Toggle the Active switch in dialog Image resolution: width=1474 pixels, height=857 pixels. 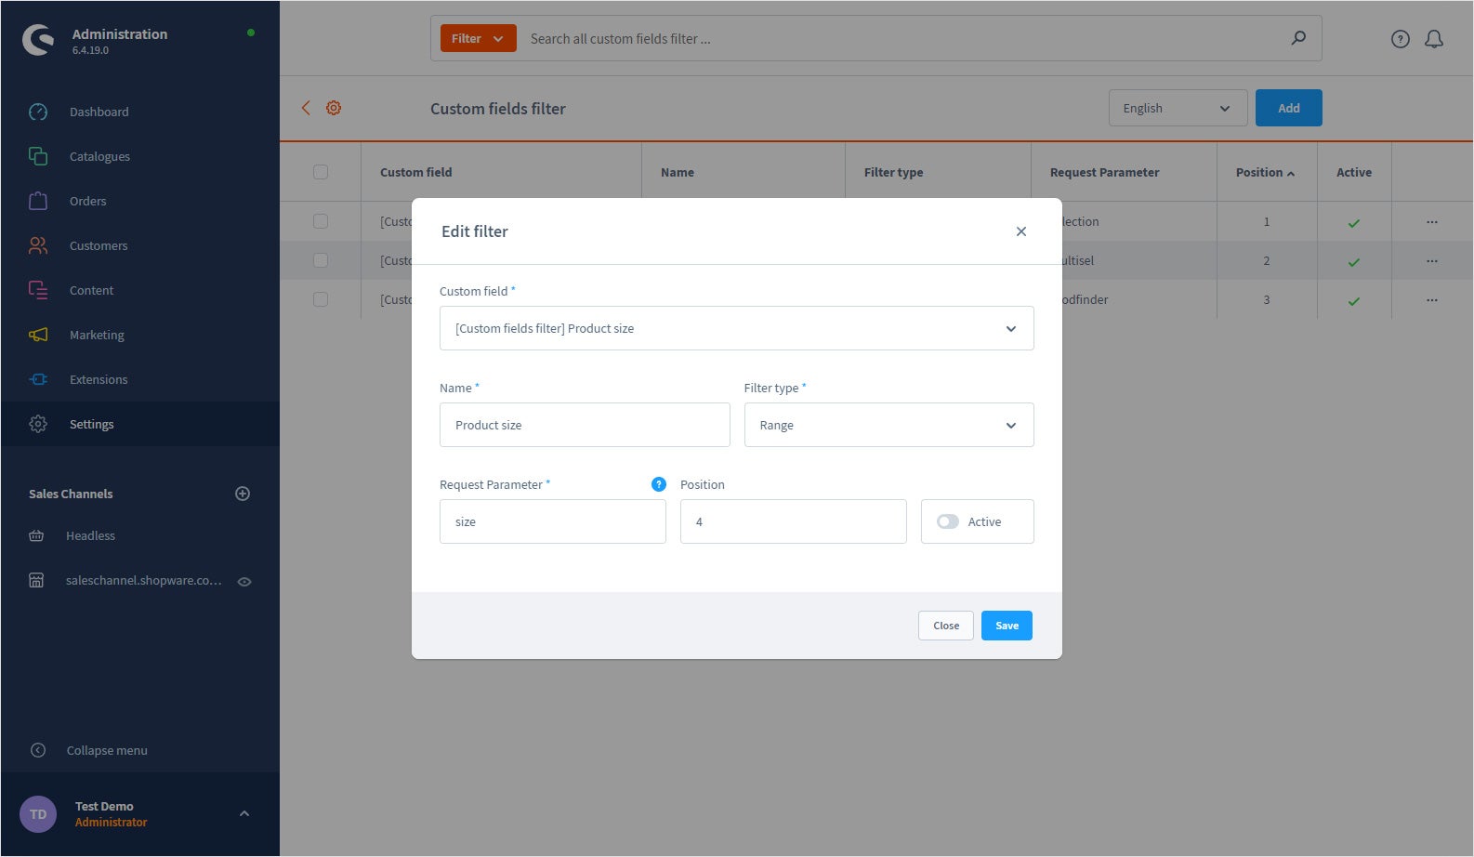(948, 521)
